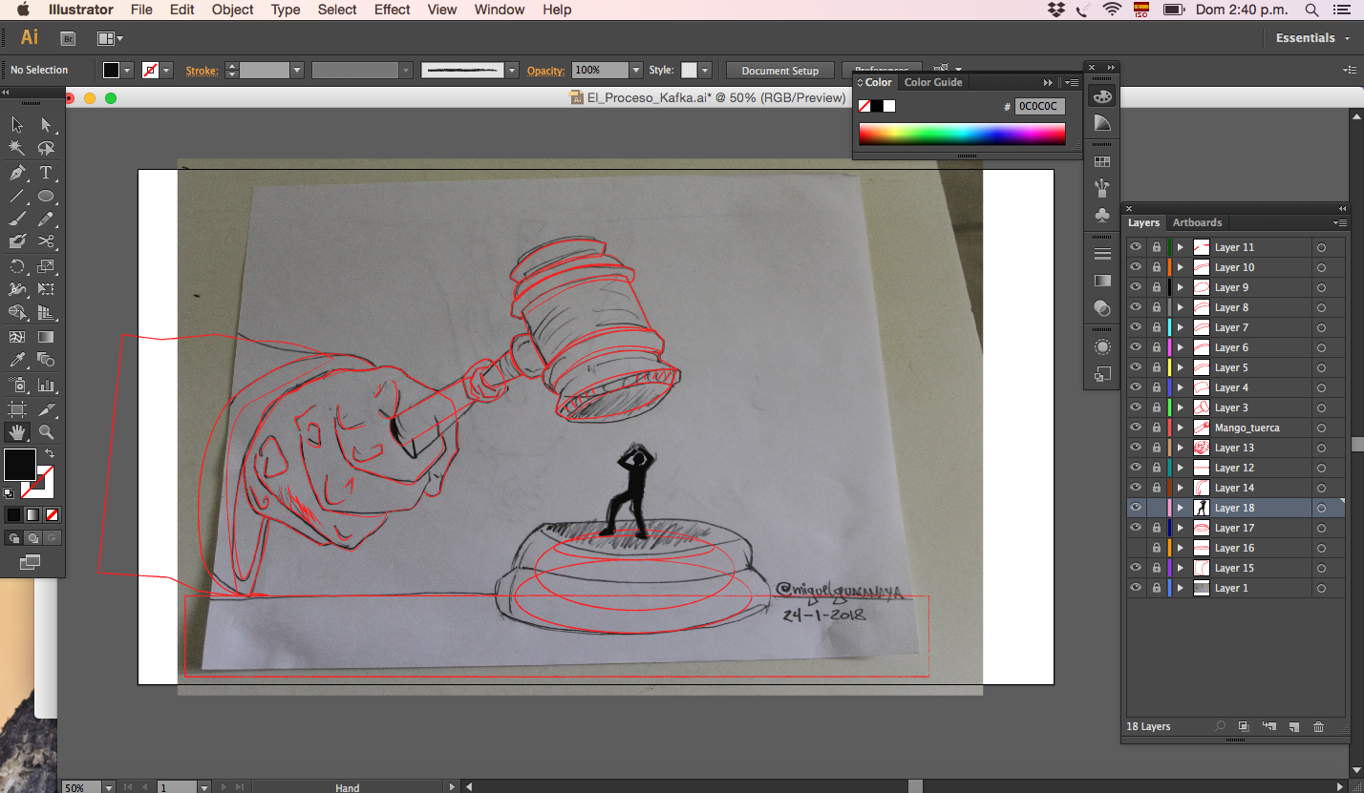
Task: Switch to the Artboards tab
Action: tap(1197, 222)
